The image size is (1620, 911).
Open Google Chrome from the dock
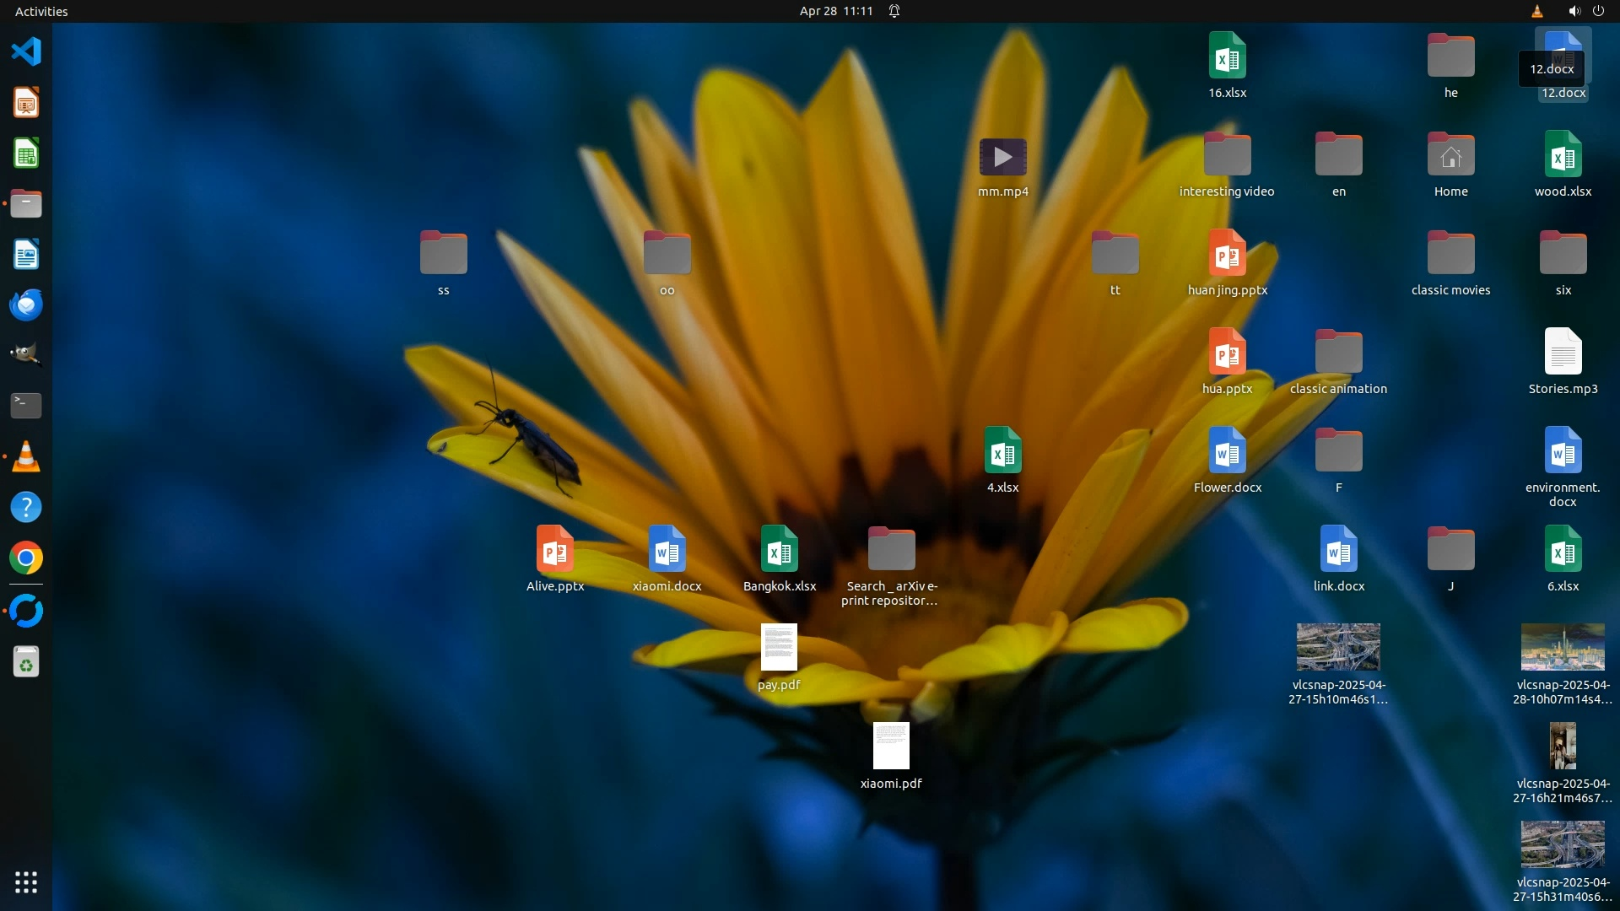pyautogui.click(x=26, y=558)
